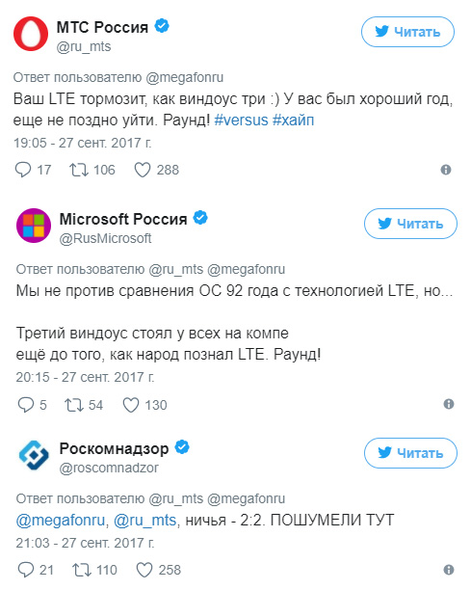Follow Роскомнадзор with Читать button
This screenshot has height=590, width=471.
(410, 453)
